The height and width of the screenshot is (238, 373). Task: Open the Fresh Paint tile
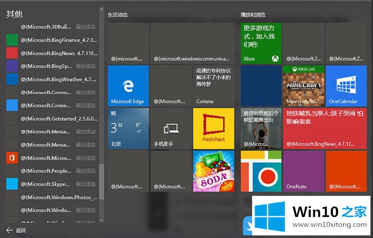(x=214, y=129)
